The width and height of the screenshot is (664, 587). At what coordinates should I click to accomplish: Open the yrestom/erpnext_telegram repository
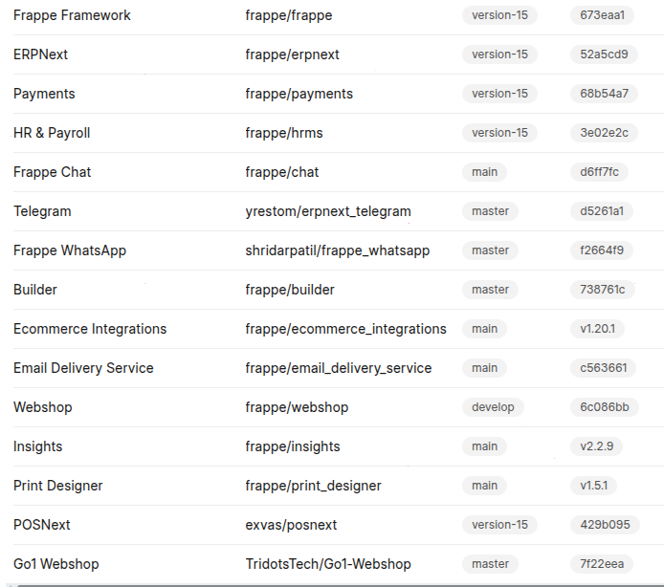coord(328,211)
